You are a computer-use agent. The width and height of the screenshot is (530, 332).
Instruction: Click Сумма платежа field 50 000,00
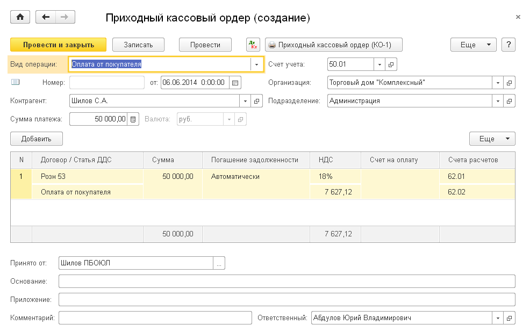[98, 119]
